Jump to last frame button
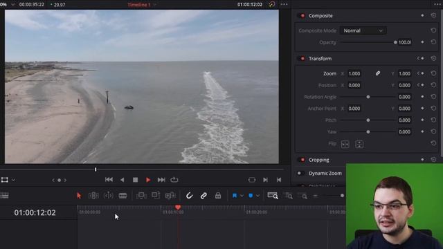Screen dimensions: 443x249 pyautogui.click(x=161, y=180)
